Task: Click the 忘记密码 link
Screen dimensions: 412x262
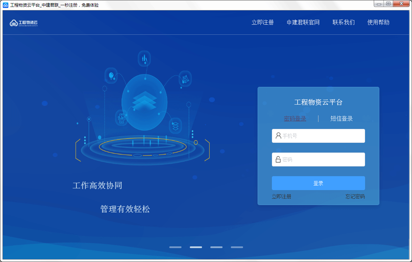Action: 355,196
